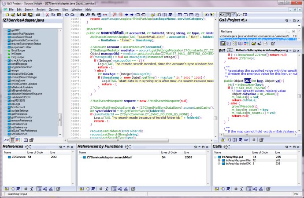Click the Print icon in toolbar
The image size is (304, 198).
[x=38, y=15]
